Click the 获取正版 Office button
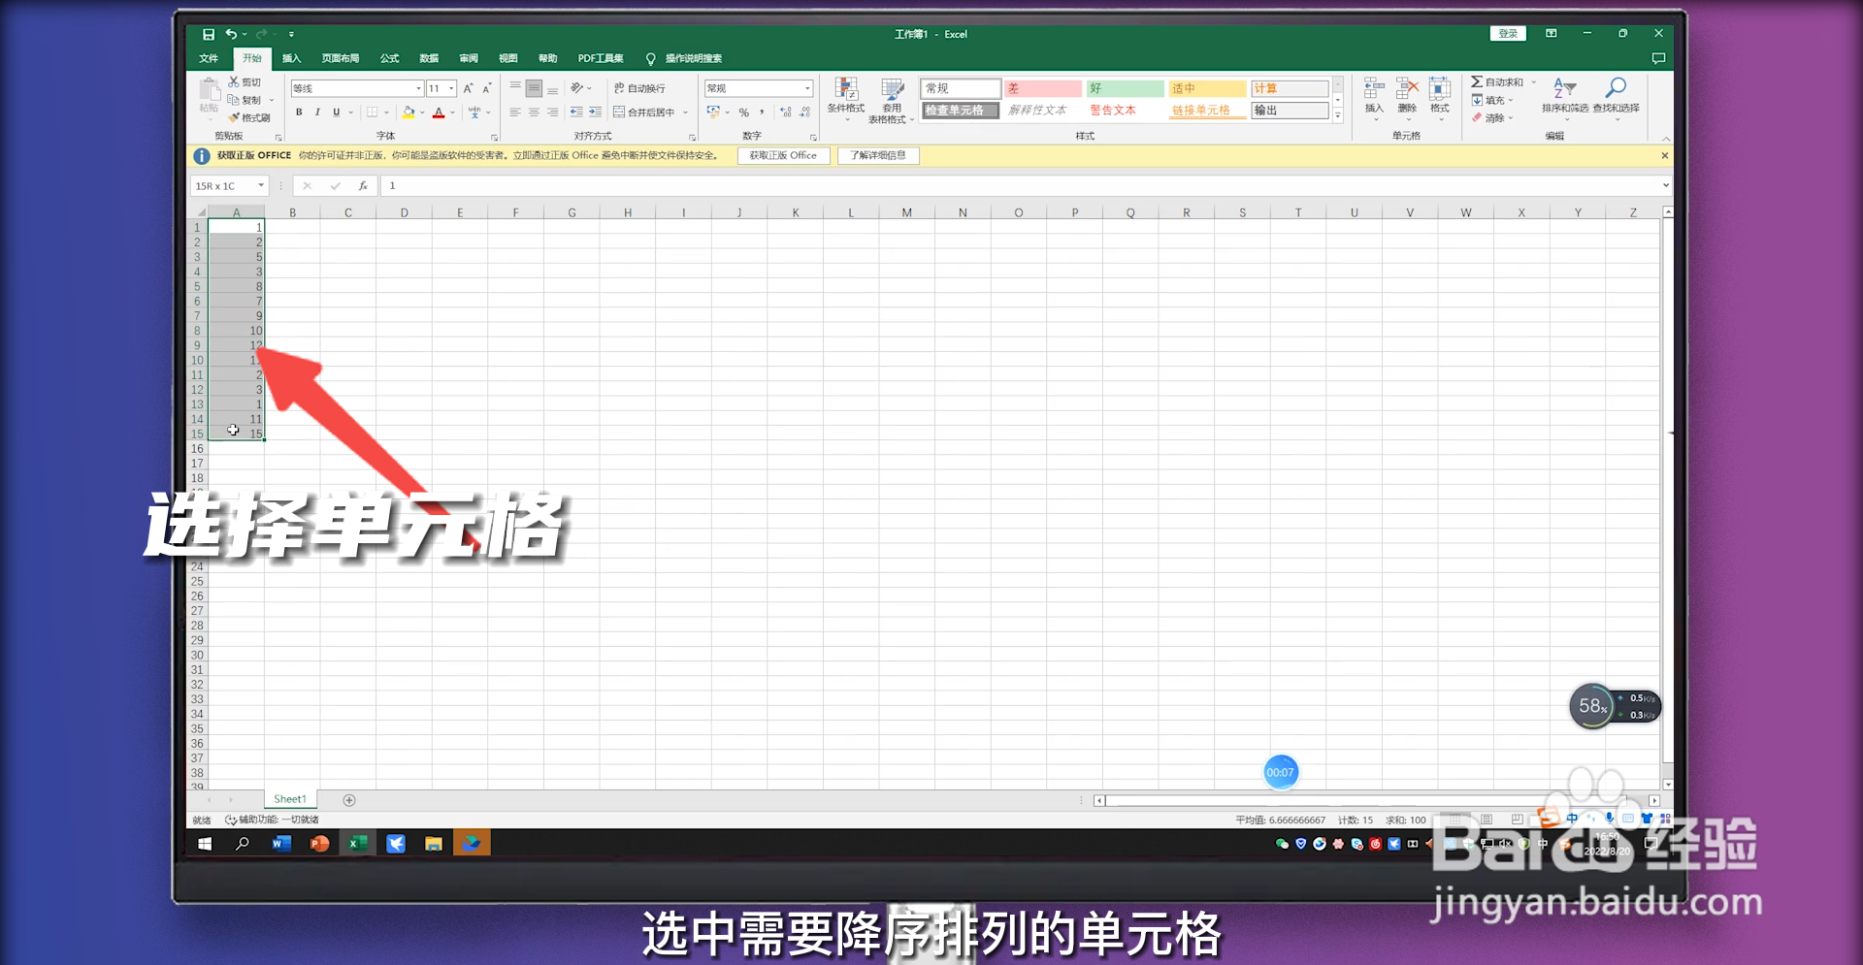This screenshot has width=1863, height=965. [782, 155]
